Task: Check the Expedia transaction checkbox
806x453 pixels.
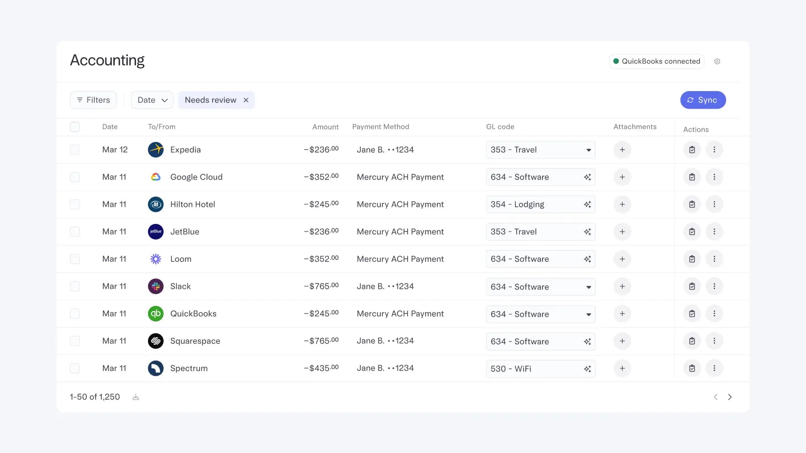Action: (x=75, y=150)
